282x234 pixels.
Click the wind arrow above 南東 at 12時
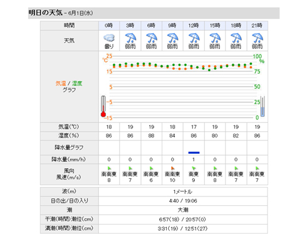pyautogui.click(x=194, y=168)
